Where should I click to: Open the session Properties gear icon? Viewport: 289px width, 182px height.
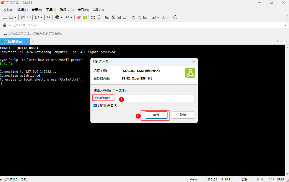pos(37,17)
